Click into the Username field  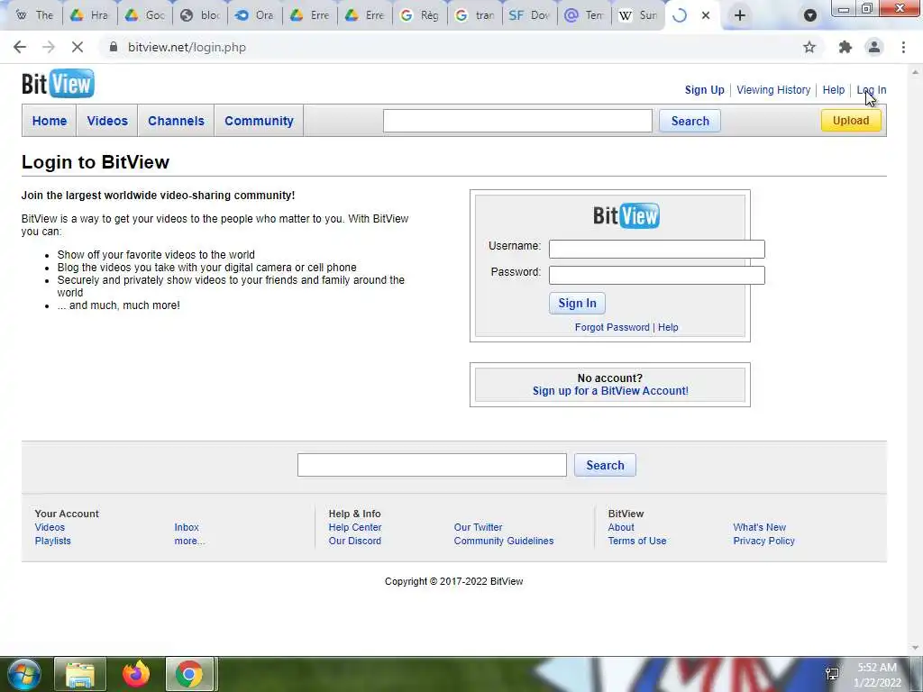[657, 249]
